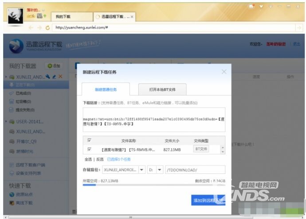Viewport: 306px width, 219px height.
Task: Select the 开博尔_Q9 device
Action: [x=26, y=141]
